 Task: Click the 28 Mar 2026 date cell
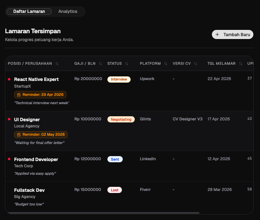[219, 190]
